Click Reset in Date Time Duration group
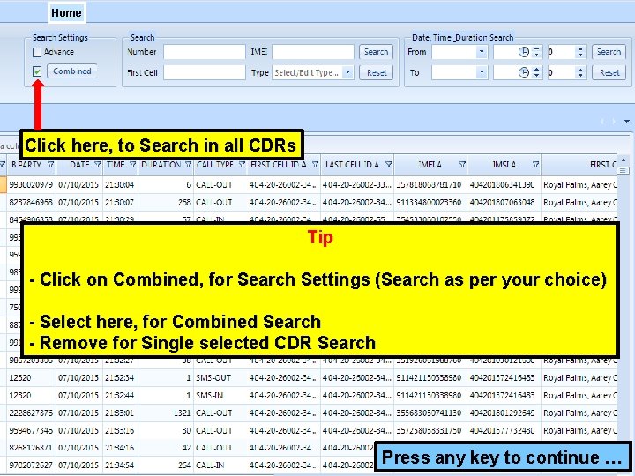 pos(609,73)
